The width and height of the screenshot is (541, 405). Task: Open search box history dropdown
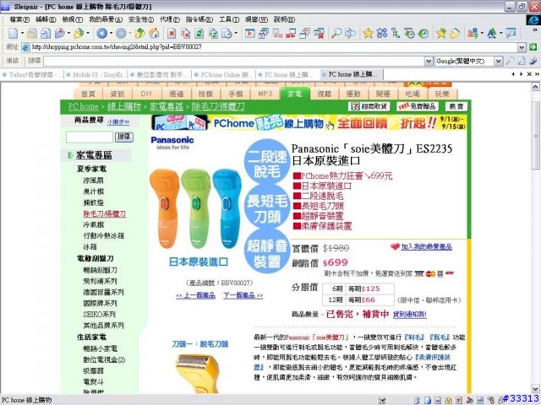(429, 61)
